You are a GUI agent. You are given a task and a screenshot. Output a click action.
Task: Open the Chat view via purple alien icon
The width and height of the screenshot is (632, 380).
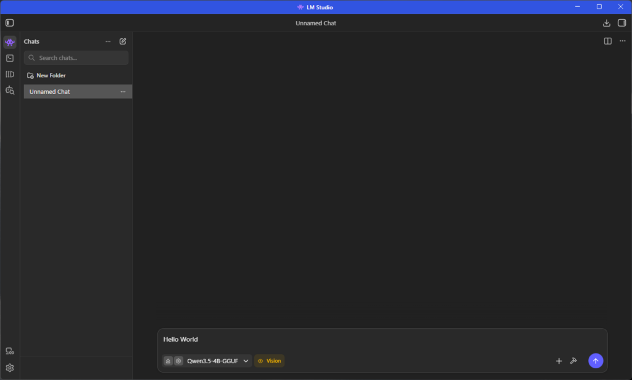pos(9,42)
